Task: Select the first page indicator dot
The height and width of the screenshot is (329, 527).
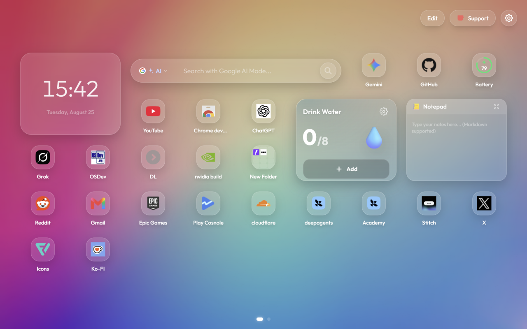Action: [260, 319]
